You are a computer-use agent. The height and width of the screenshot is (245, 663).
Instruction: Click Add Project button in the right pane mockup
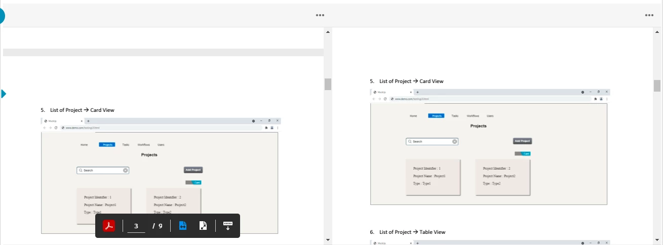[522, 141]
